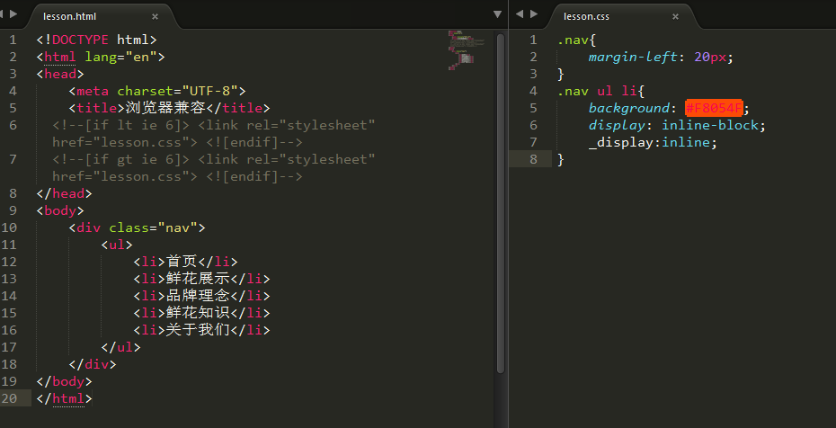
Task: Click the .nav{ selector line
Action: click(576, 40)
